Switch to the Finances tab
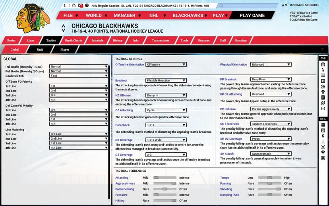 (203, 40)
